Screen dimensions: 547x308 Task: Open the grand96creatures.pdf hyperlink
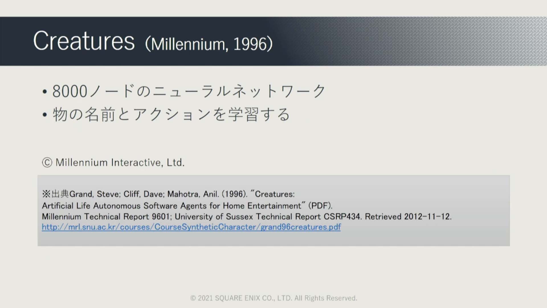(191, 227)
